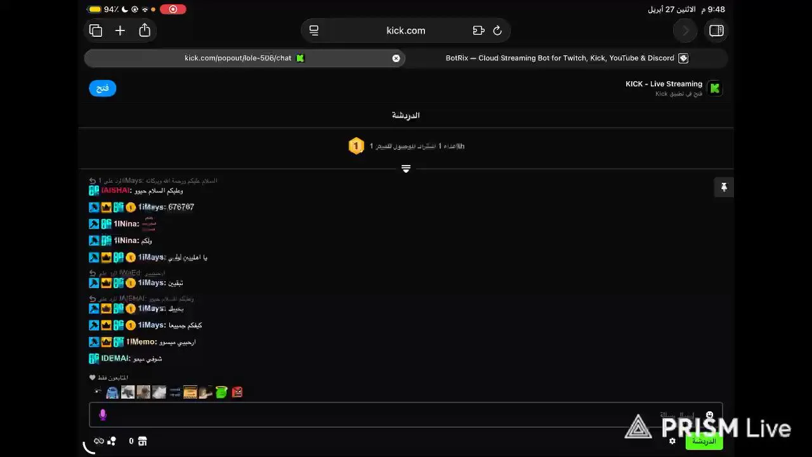Toggle the pinned message pin icon
The image size is (812, 457).
[724, 187]
